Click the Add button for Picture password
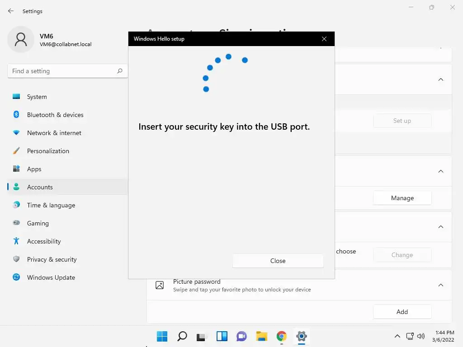 [x=402, y=312]
